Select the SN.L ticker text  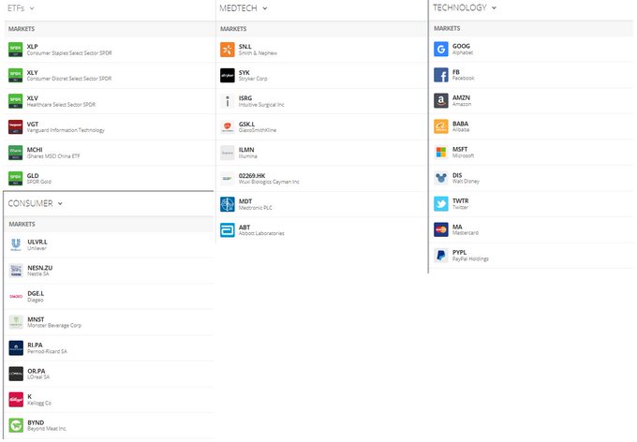click(245, 47)
